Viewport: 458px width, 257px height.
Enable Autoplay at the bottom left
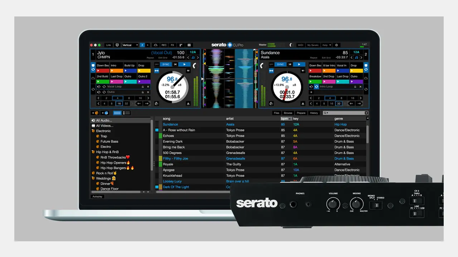(97, 196)
